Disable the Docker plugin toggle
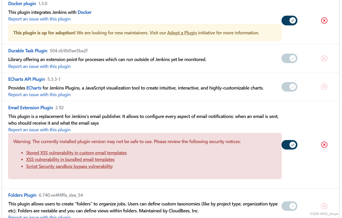The image size is (342, 218). (x=289, y=21)
